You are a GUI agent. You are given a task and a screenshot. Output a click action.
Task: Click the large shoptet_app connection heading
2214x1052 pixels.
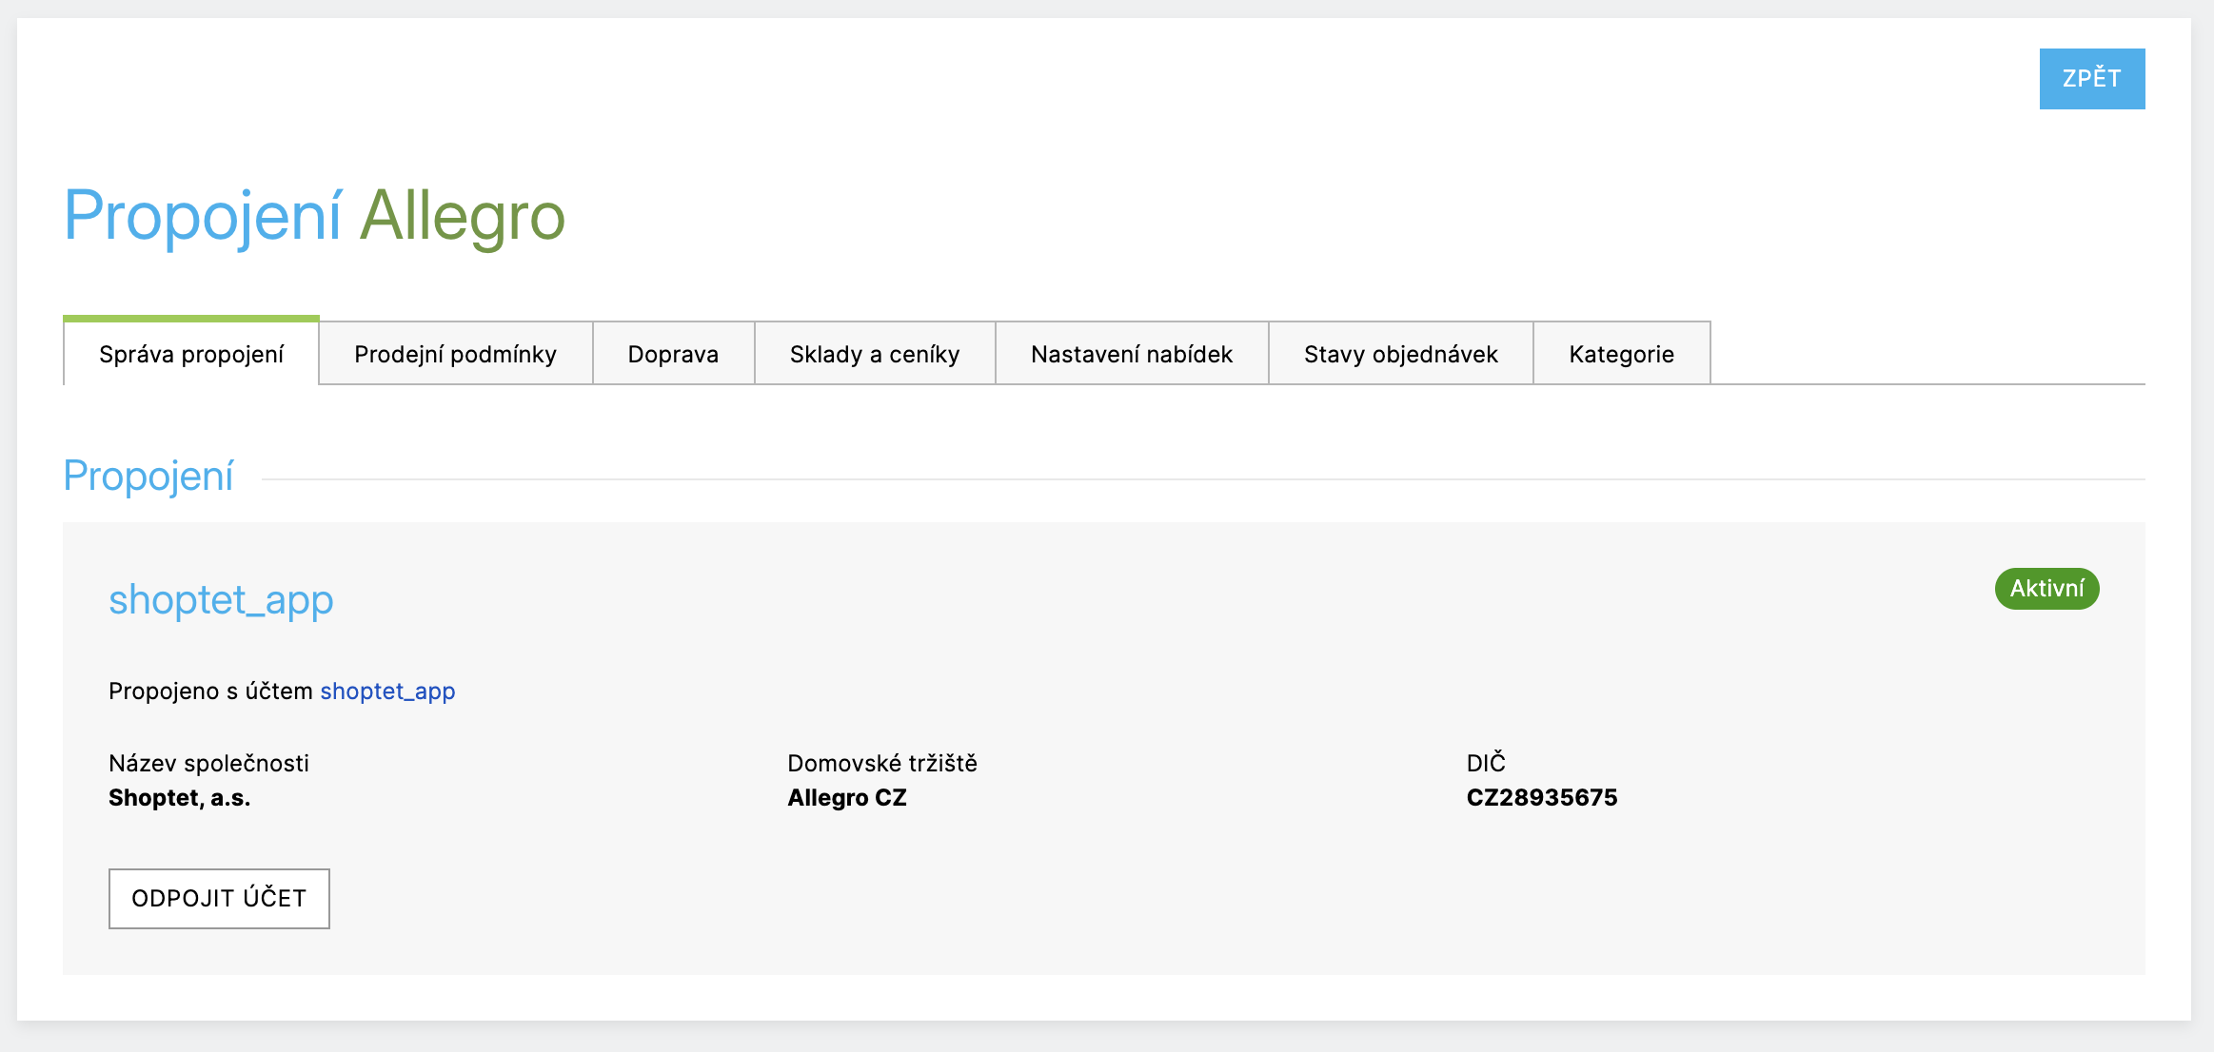click(x=221, y=599)
